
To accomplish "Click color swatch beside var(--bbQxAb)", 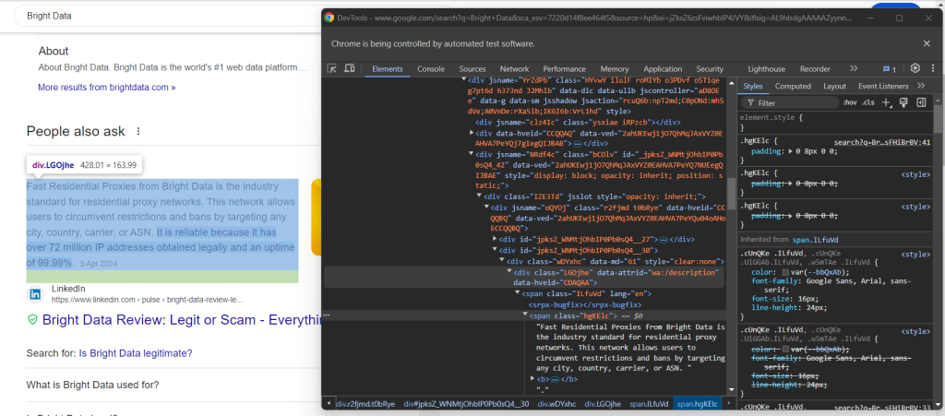I will pyautogui.click(x=785, y=273).
